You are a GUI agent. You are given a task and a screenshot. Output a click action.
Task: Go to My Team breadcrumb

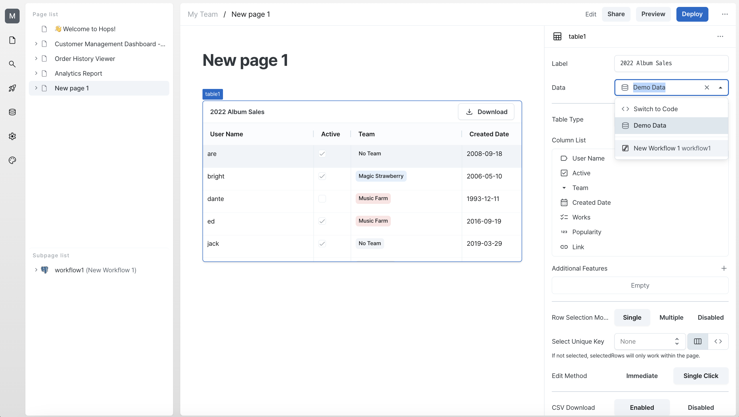click(x=202, y=14)
